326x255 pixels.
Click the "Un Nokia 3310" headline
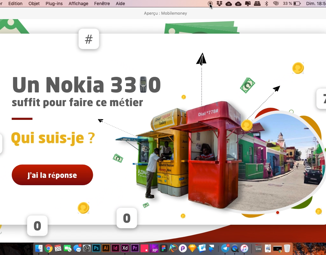pos(86,85)
